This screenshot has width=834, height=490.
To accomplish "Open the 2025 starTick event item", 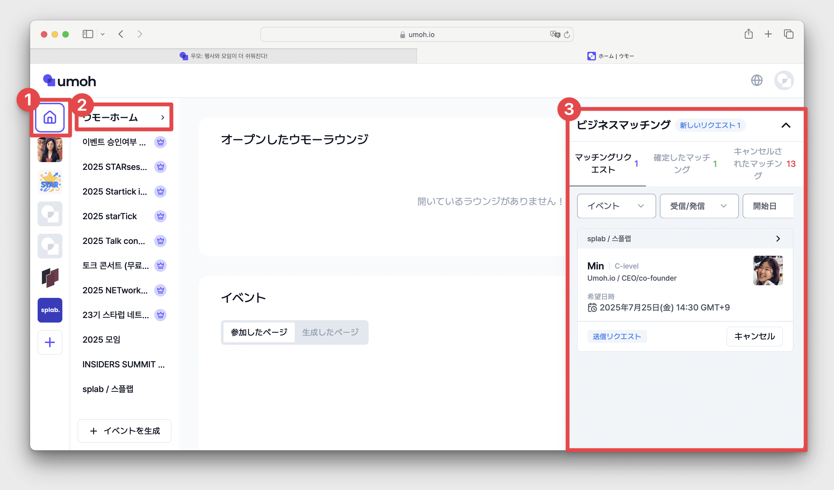I will point(110,216).
